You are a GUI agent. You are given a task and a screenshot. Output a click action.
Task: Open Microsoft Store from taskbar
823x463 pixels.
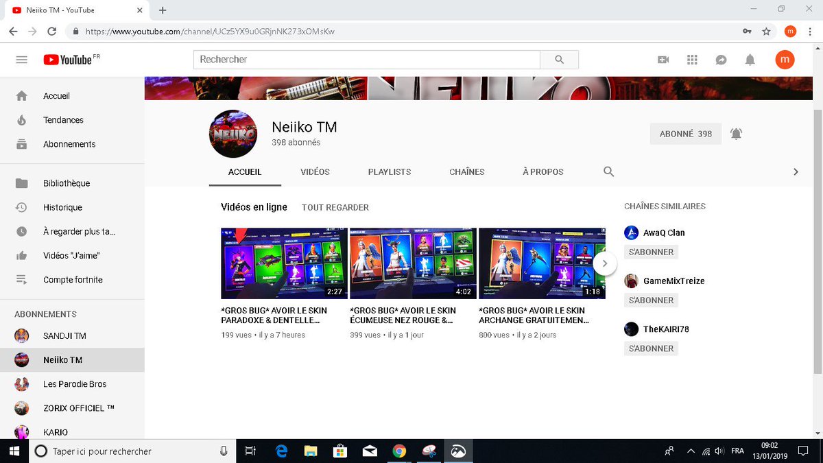point(340,451)
